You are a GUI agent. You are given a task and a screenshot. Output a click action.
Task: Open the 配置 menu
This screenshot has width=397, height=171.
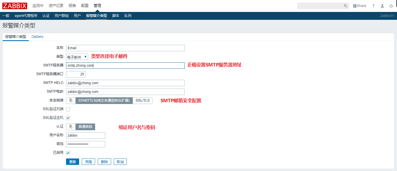coord(85,5)
